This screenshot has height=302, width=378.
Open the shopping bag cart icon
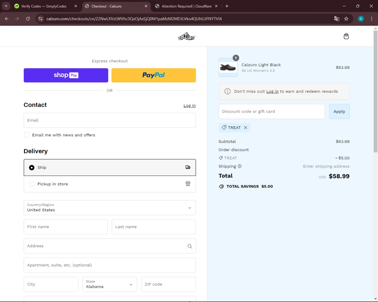pyautogui.click(x=346, y=36)
